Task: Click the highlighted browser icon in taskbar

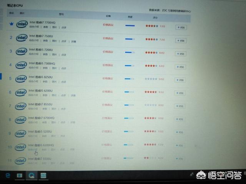Action: (32, 176)
